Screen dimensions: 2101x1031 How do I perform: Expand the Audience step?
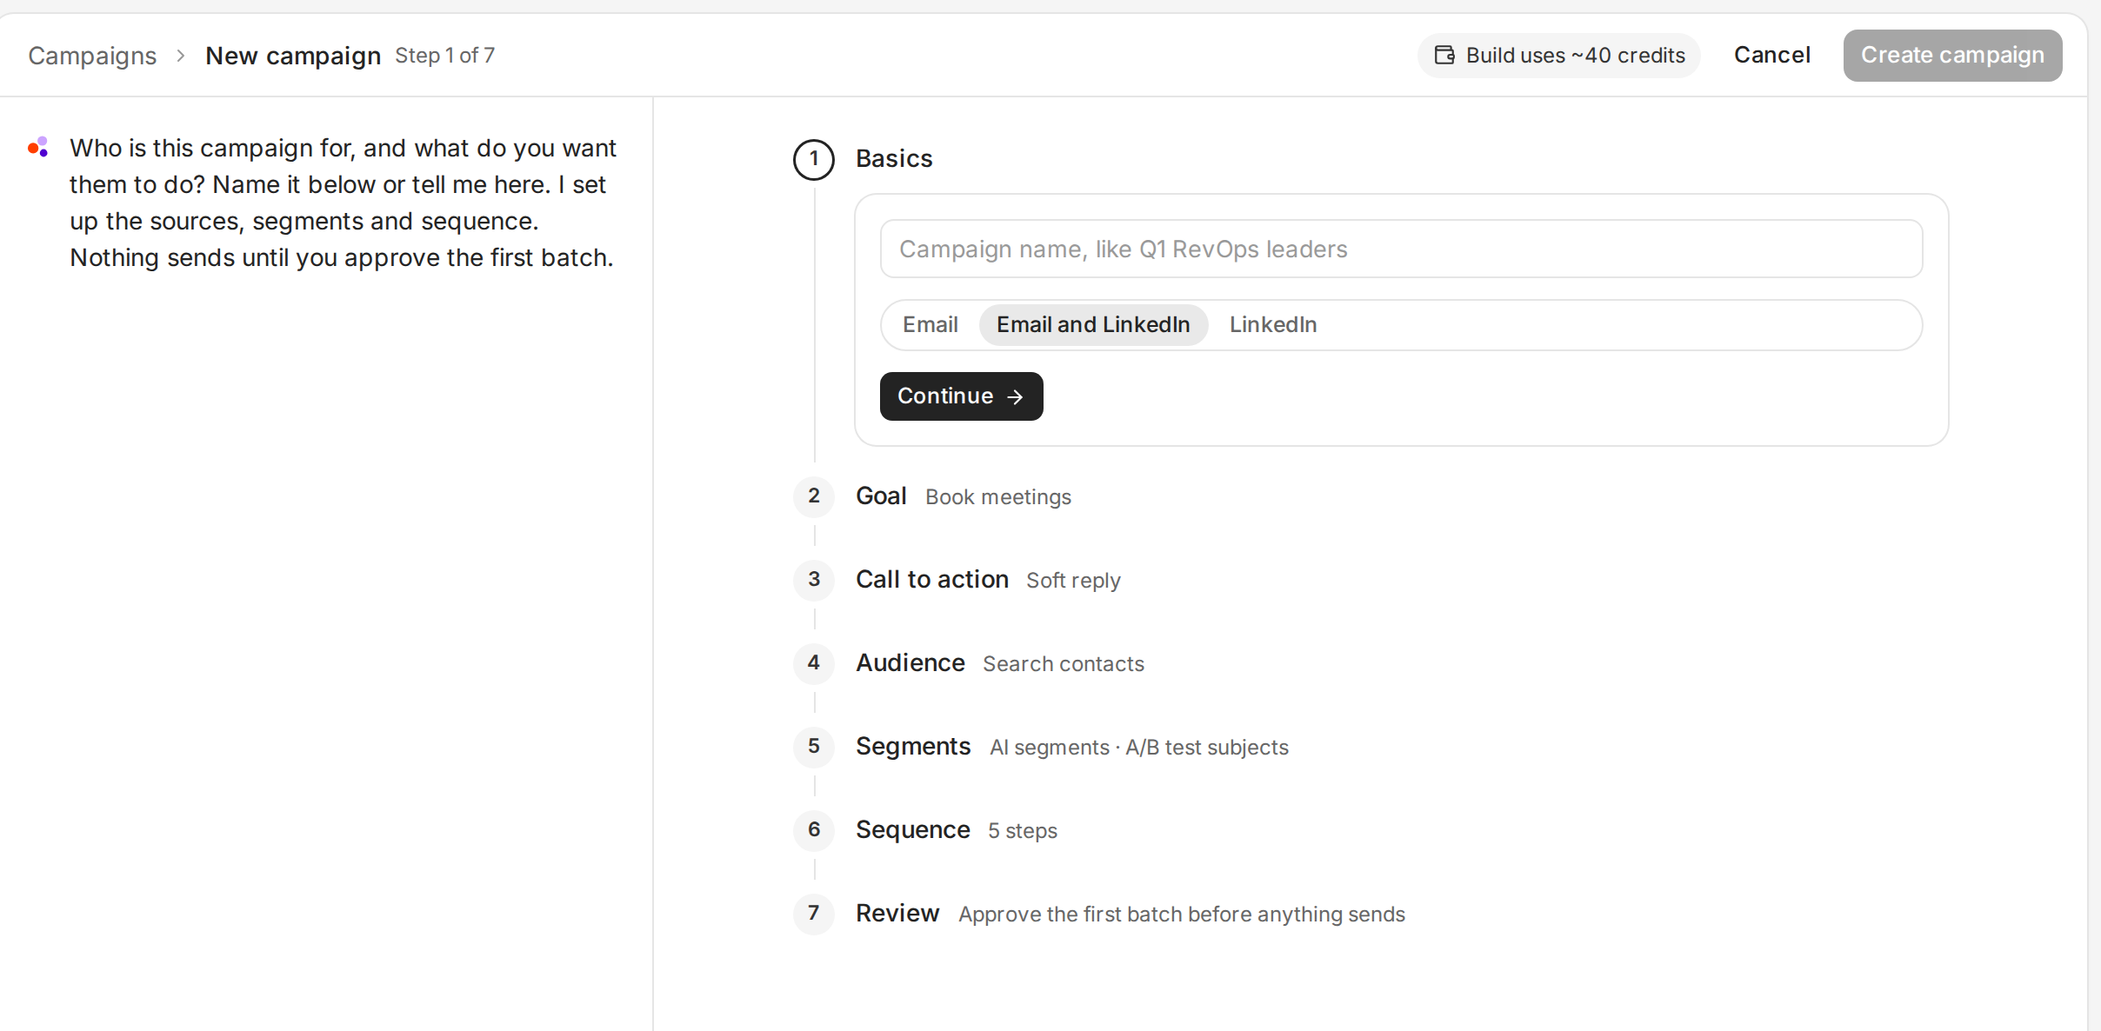(910, 663)
